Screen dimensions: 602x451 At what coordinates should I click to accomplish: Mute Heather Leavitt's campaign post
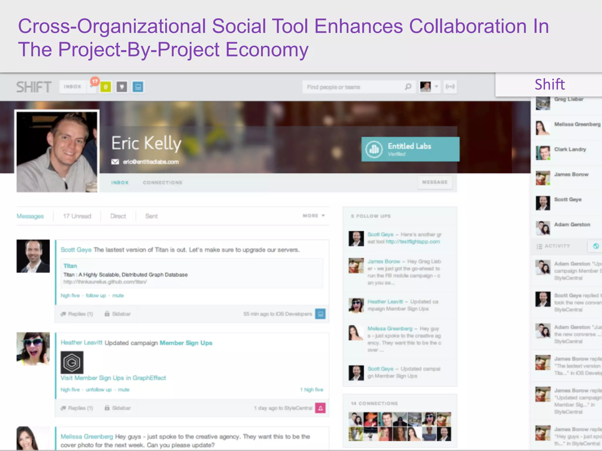[x=123, y=390]
